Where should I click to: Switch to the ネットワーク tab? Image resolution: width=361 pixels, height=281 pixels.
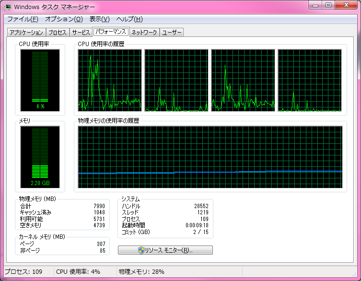coord(144,33)
